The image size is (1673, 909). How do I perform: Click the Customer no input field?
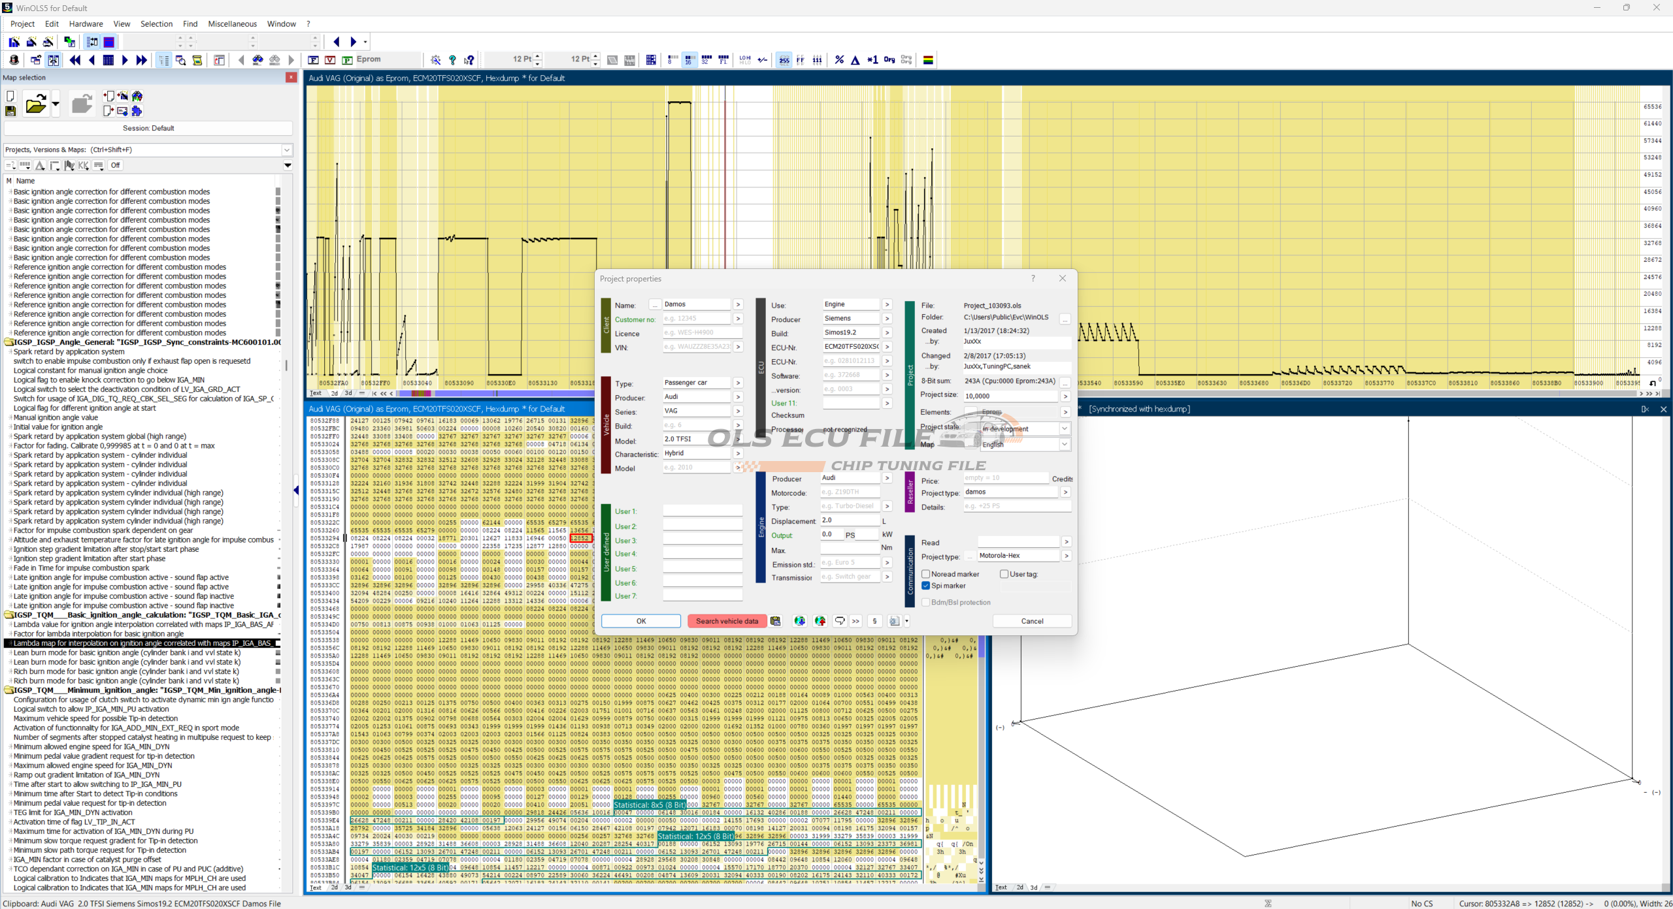tap(697, 319)
